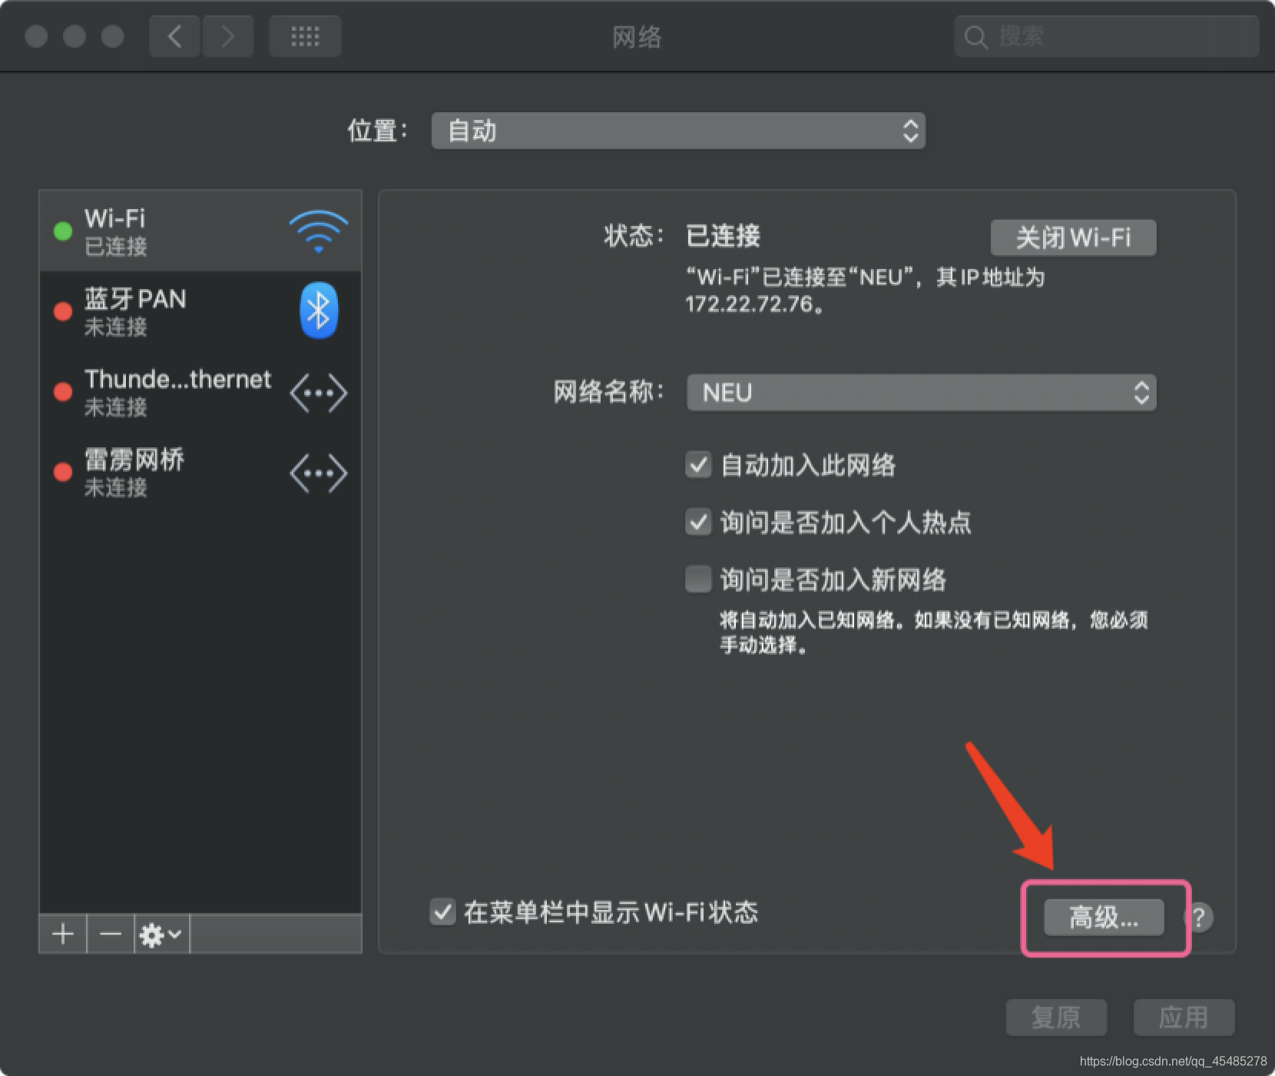
Task: Click the window minimize button
Action: pos(75,36)
